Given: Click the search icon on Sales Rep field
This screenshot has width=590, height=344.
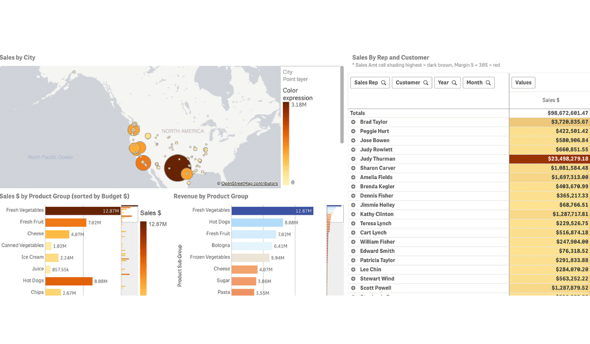Looking at the screenshot, I should pyautogui.click(x=383, y=83).
